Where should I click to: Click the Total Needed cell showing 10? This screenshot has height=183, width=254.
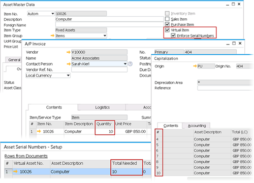click(x=126, y=171)
